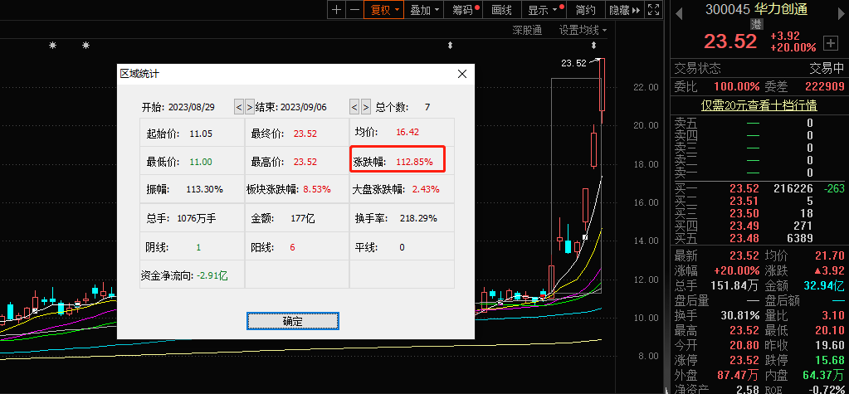Click the fullscreen expand icon
This screenshot has width=849, height=394.
click(653, 10)
